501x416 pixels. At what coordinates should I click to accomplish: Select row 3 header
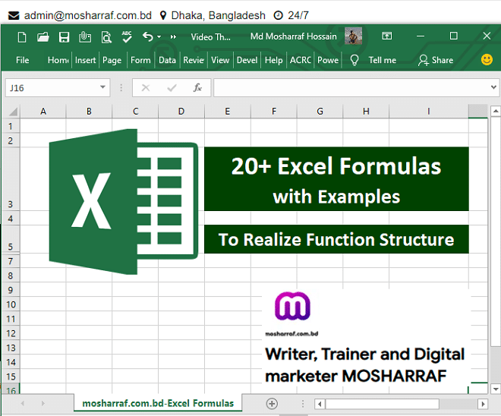[x=11, y=179]
